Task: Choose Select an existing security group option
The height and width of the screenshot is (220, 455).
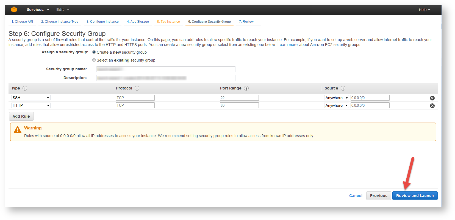Action: tap(94, 60)
